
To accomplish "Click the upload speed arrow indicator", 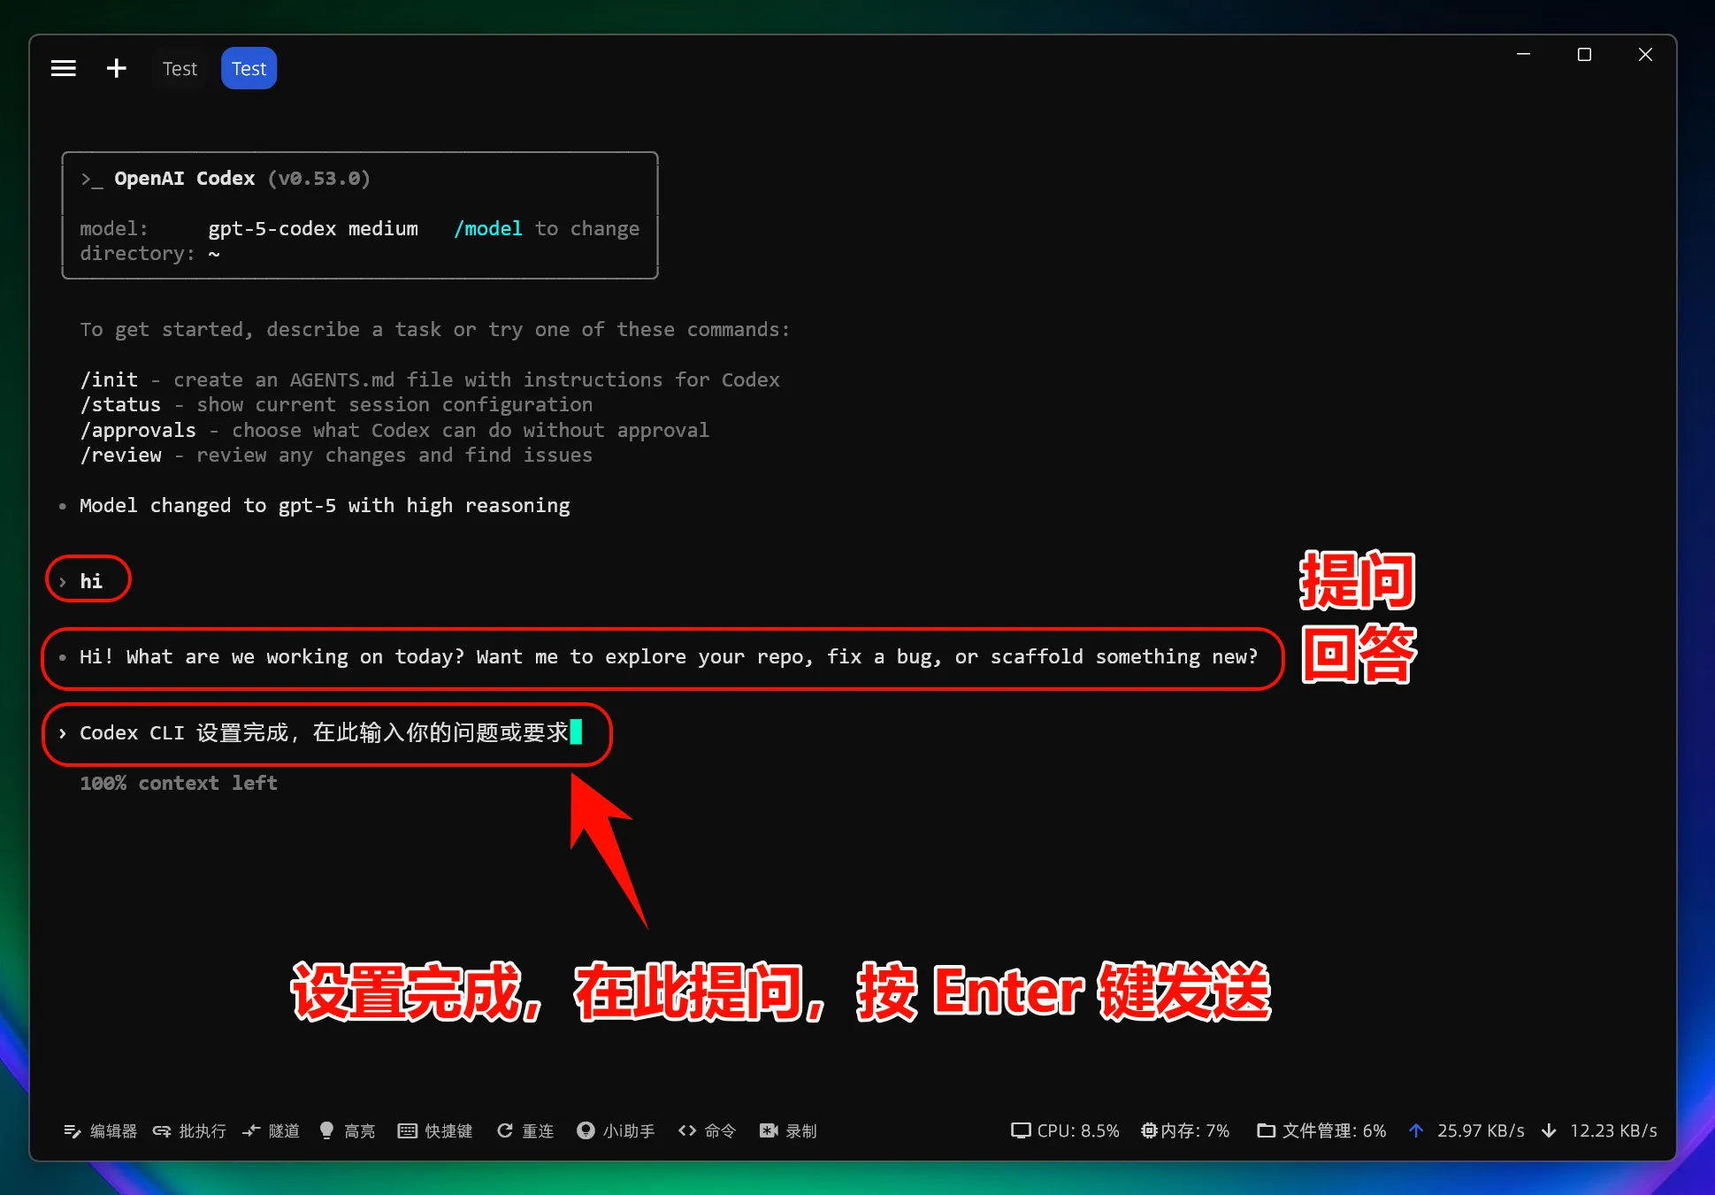I will coord(1416,1130).
